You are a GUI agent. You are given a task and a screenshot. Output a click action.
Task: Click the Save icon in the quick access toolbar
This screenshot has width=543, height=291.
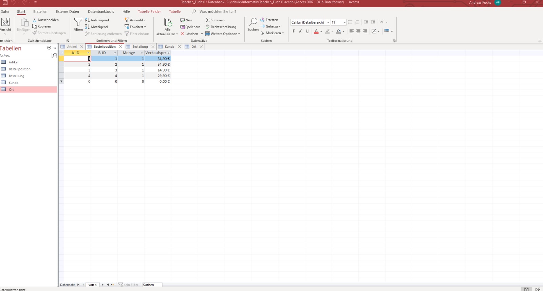[x=5, y=2]
